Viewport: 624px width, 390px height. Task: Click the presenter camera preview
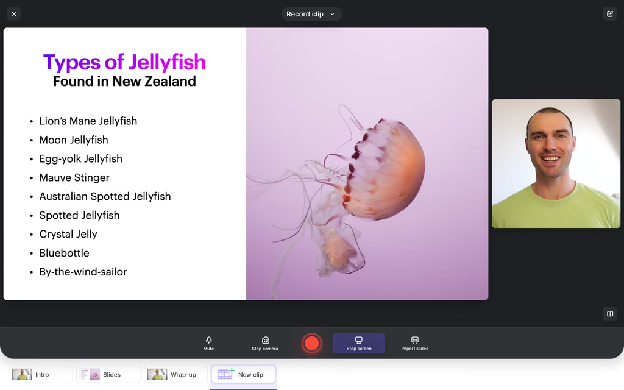(x=556, y=163)
